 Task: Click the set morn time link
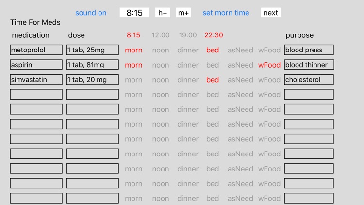pos(226,13)
